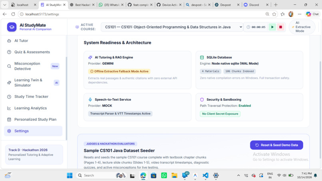Click the System Readiness & Architecture heading

pos(117,42)
